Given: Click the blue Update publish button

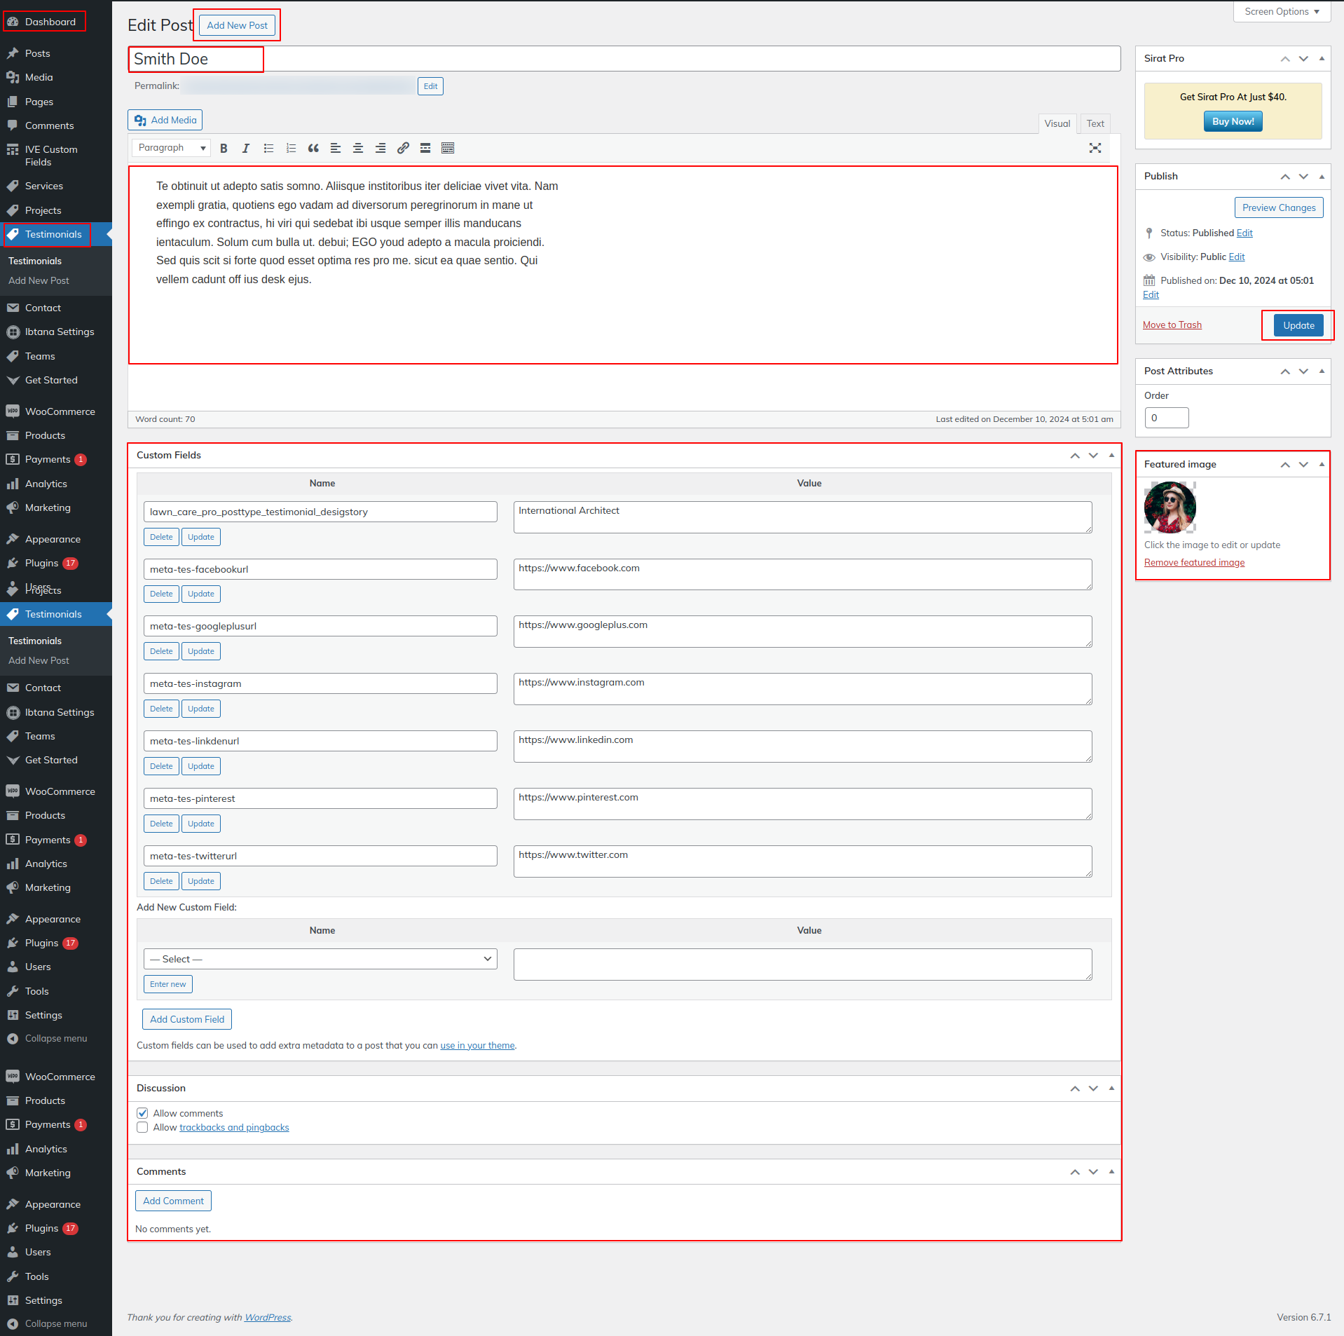Looking at the screenshot, I should [1298, 325].
